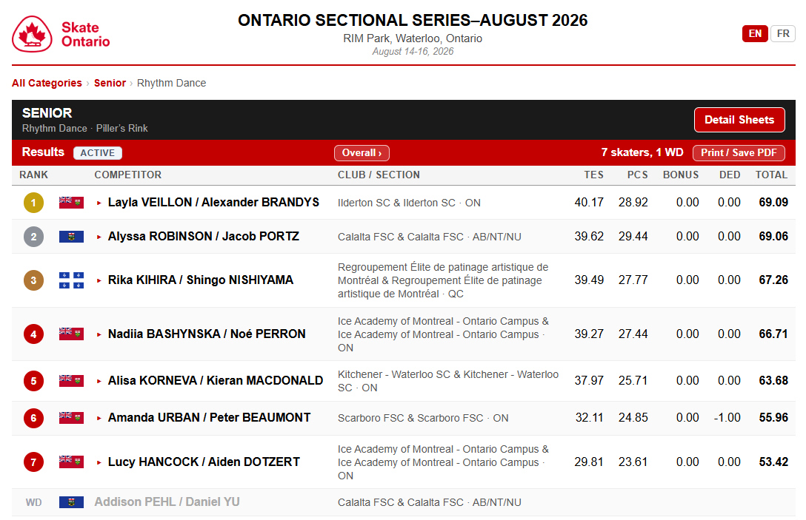
Task: Select Alisa KORNEVA / Kieran MACDONALD entry
Action: [216, 381]
